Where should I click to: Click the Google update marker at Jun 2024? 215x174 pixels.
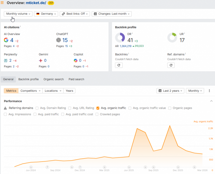point(31,167)
